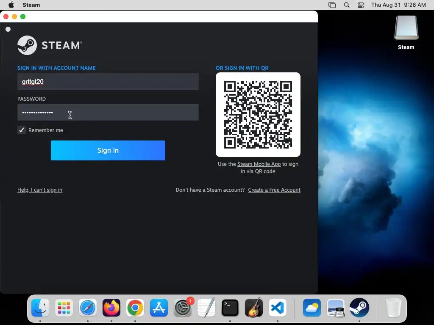Open the Trash in the dock
This screenshot has height=325, width=434.
tap(394, 308)
